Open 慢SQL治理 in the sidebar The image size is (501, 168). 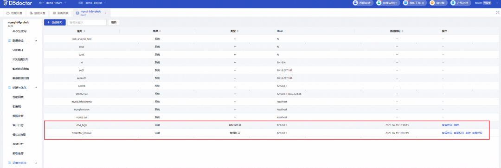pyautogui.click(x=19, y=135)
